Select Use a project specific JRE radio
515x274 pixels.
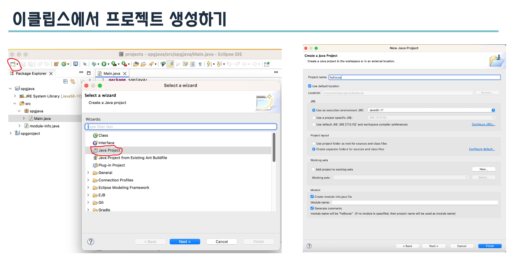(314, 118)
